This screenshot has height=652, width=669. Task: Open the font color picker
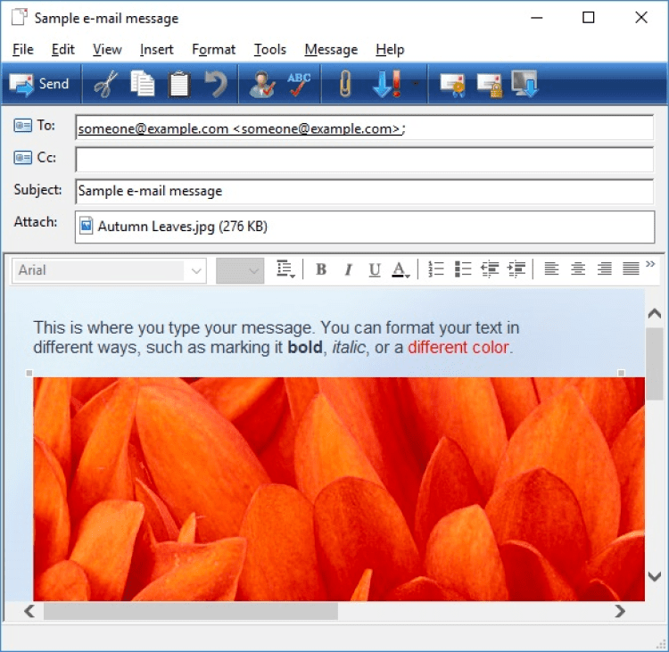(x=401, y=269)
